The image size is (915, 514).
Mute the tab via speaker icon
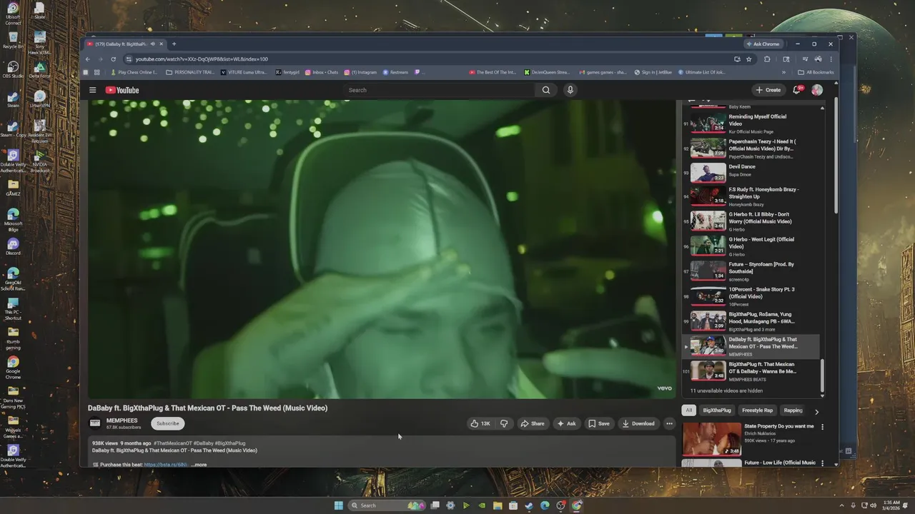click(152, 44)
